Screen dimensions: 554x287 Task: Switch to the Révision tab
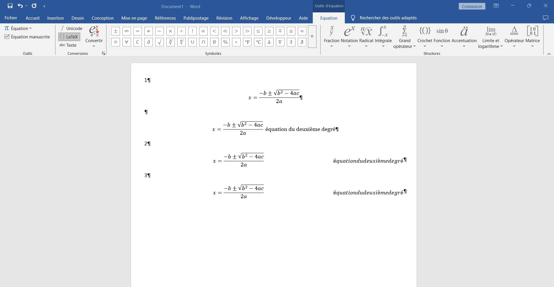(x=224, y=18)
